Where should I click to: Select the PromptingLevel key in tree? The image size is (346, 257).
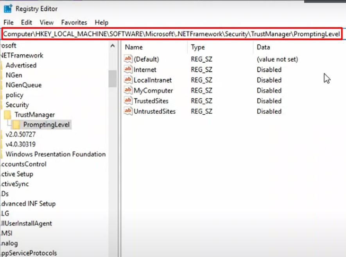coord(47,125)
